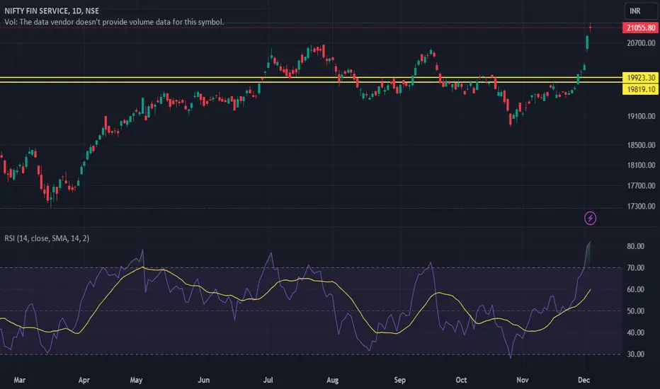660x389 pixels.
Task: Click the Mar label on time axis
Action: (20, 381)
